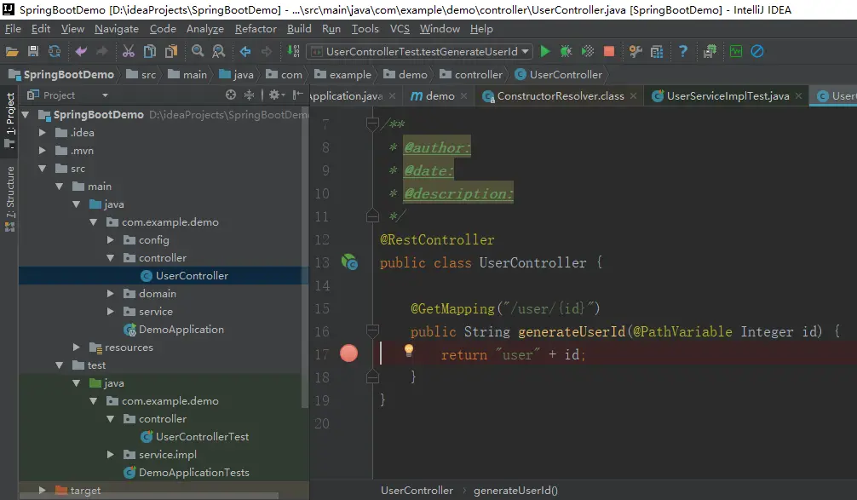The image size is (857, 500).
Task: Click the Cut scissors icon
Action: (x=129, y=51)
